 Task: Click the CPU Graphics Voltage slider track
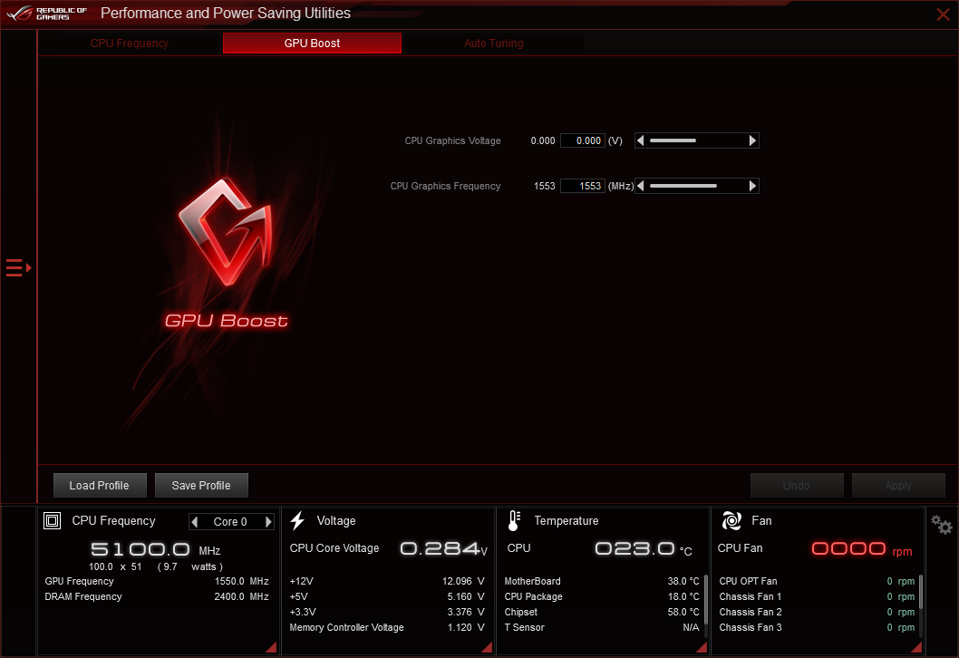(697, 140)
